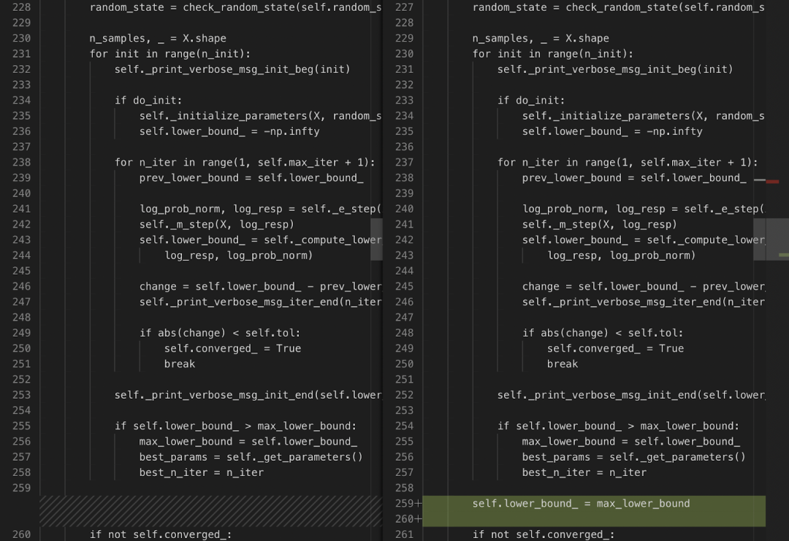Click line 242 self._m_step(X, log_resp)
This screenshot has height=541, width=789.
point(216,224)
